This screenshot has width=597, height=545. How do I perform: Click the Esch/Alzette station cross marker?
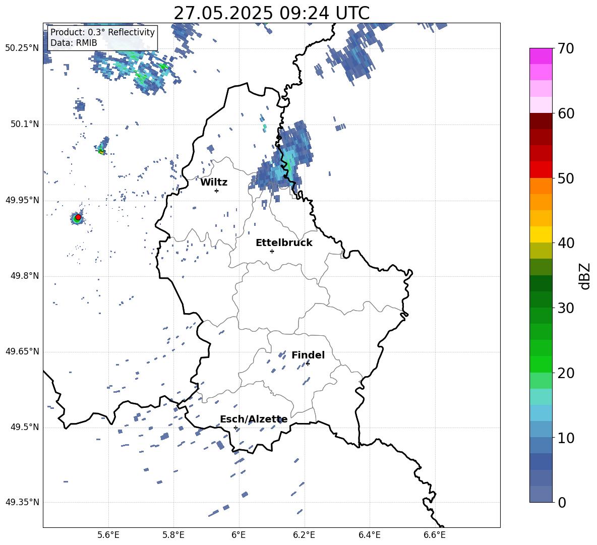point(235,428)
